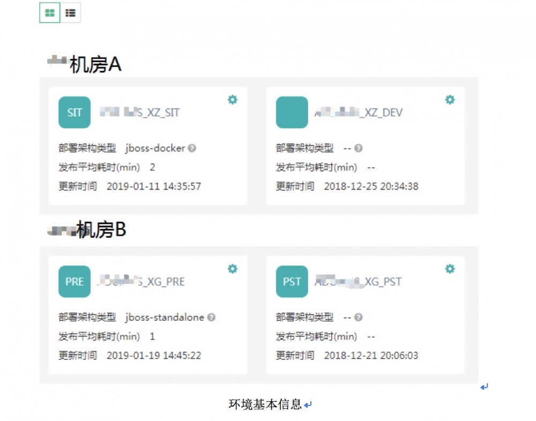Open settings gear on the XZ_DEV card
536x421 pixels.
(x=450, y=100)
